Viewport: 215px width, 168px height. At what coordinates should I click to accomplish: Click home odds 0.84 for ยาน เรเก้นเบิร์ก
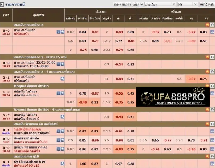pos(83,32)
